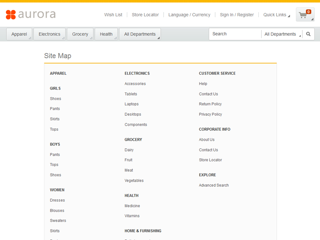Open the Electronics department menu
Screen dimensions: 320x240
[x=50, y=34]
